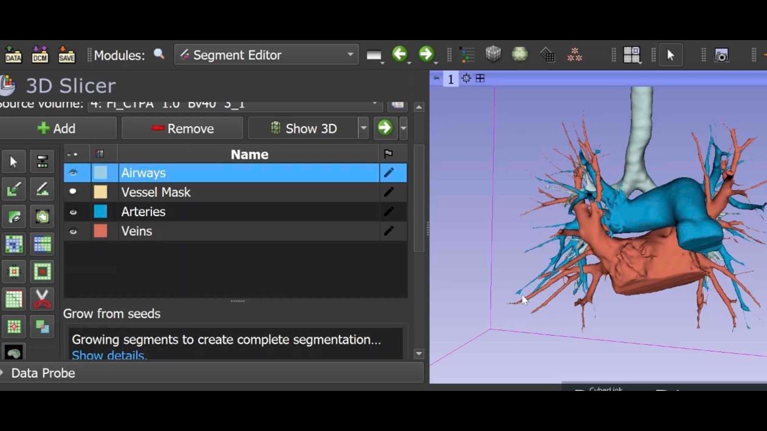Select the Draw effect
The width and height of the screenshot is (767, 431).
point(42,190)
